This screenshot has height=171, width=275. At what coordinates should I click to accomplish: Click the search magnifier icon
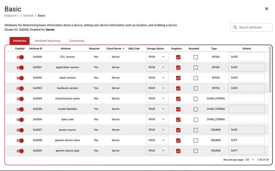click(x=235, y=28)
